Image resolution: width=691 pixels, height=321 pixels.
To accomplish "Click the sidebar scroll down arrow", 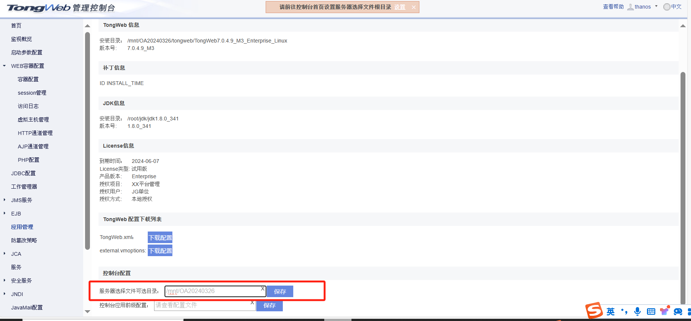I will pos(88,312).
